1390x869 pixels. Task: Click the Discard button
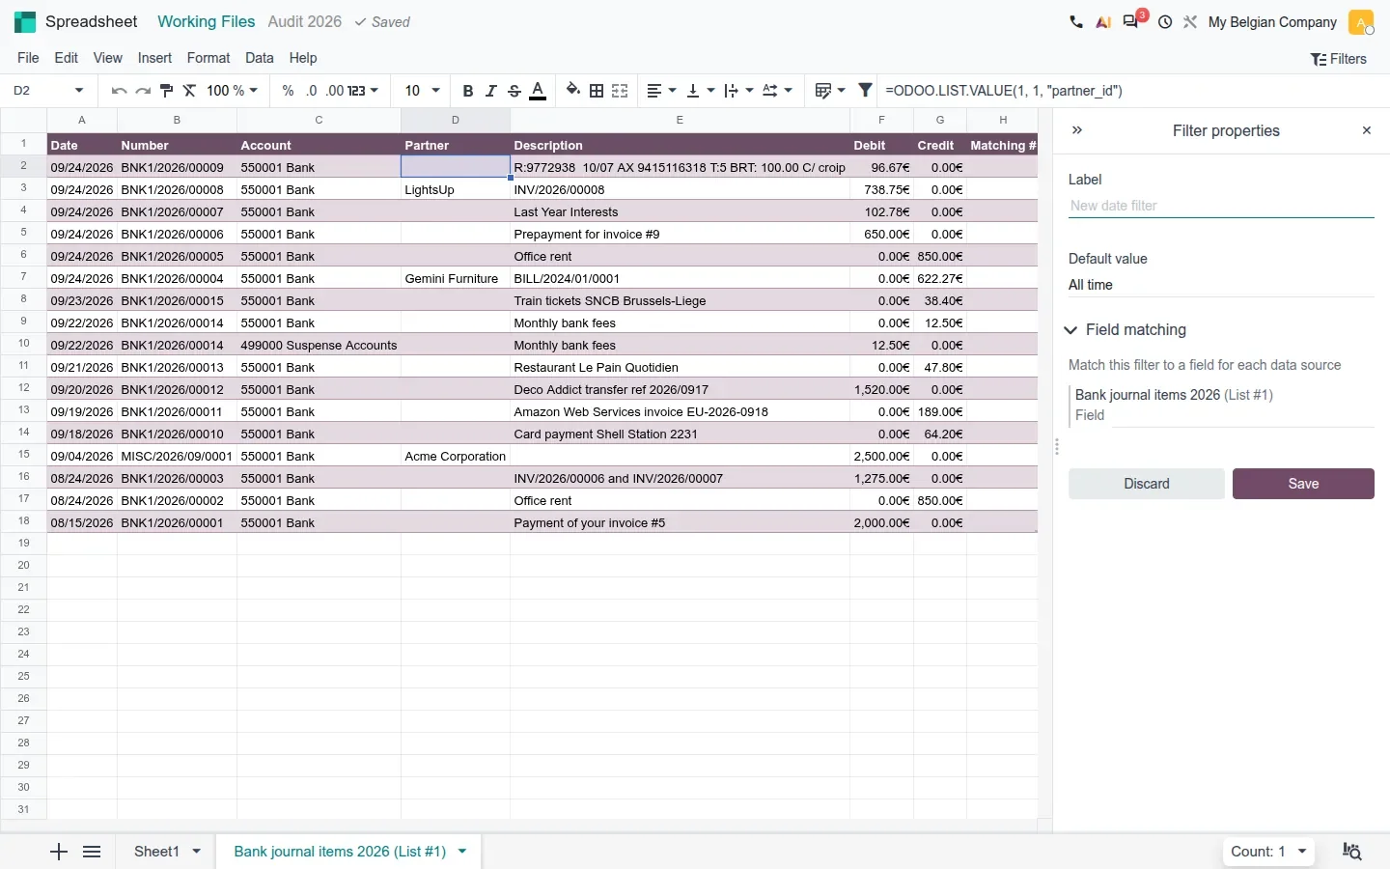coord(1147,484)
